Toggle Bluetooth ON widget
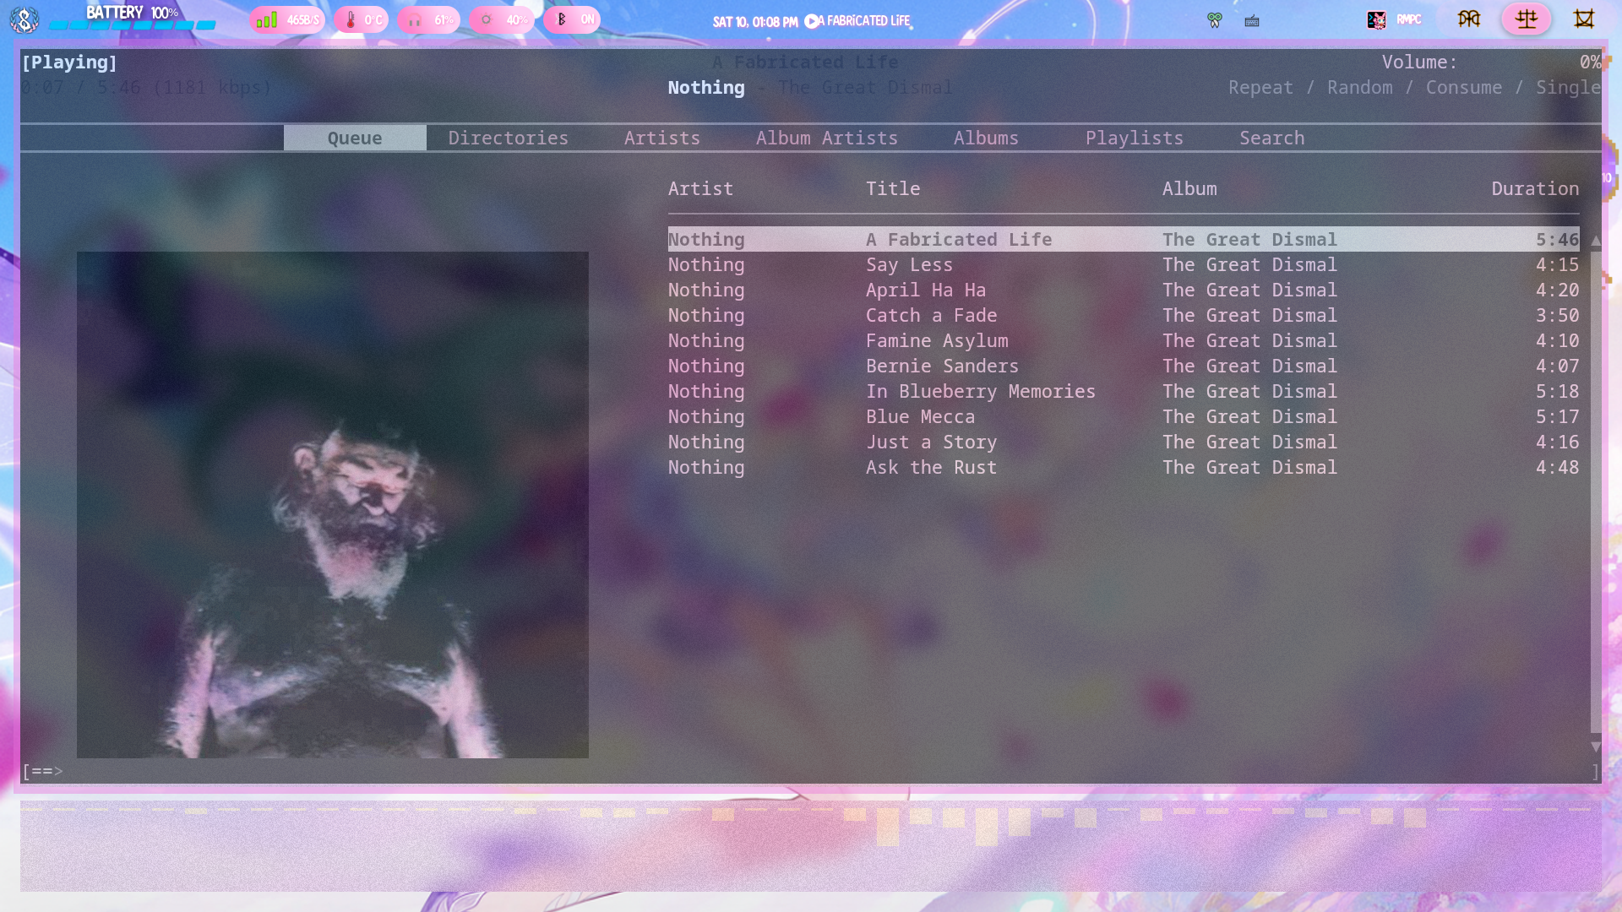 [572, 19]
